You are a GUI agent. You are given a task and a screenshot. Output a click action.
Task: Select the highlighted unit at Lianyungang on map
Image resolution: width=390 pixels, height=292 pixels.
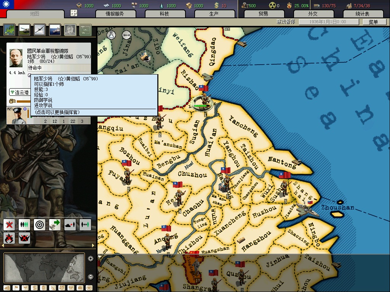(x=203, y=102)
